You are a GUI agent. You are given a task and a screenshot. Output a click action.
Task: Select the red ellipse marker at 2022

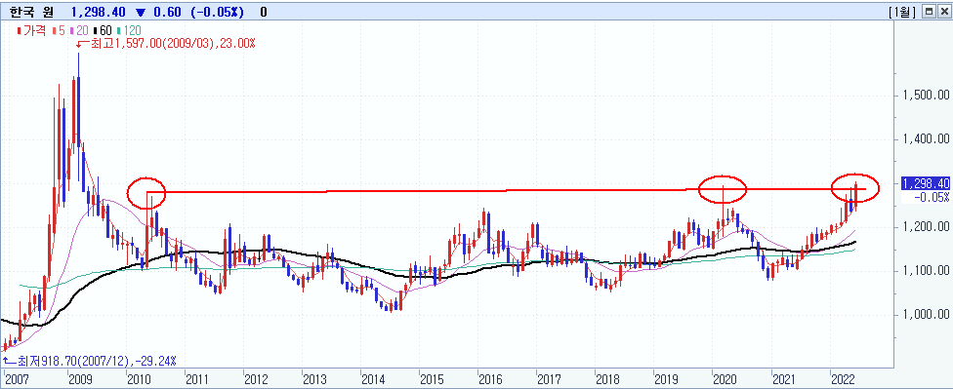click(855, 187)
